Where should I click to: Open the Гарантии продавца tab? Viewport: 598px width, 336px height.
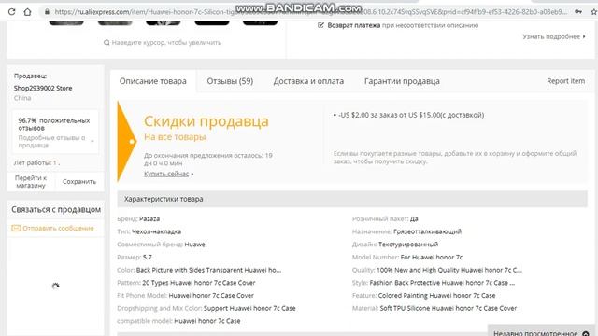pyautogui.click(x=402, y=81)
